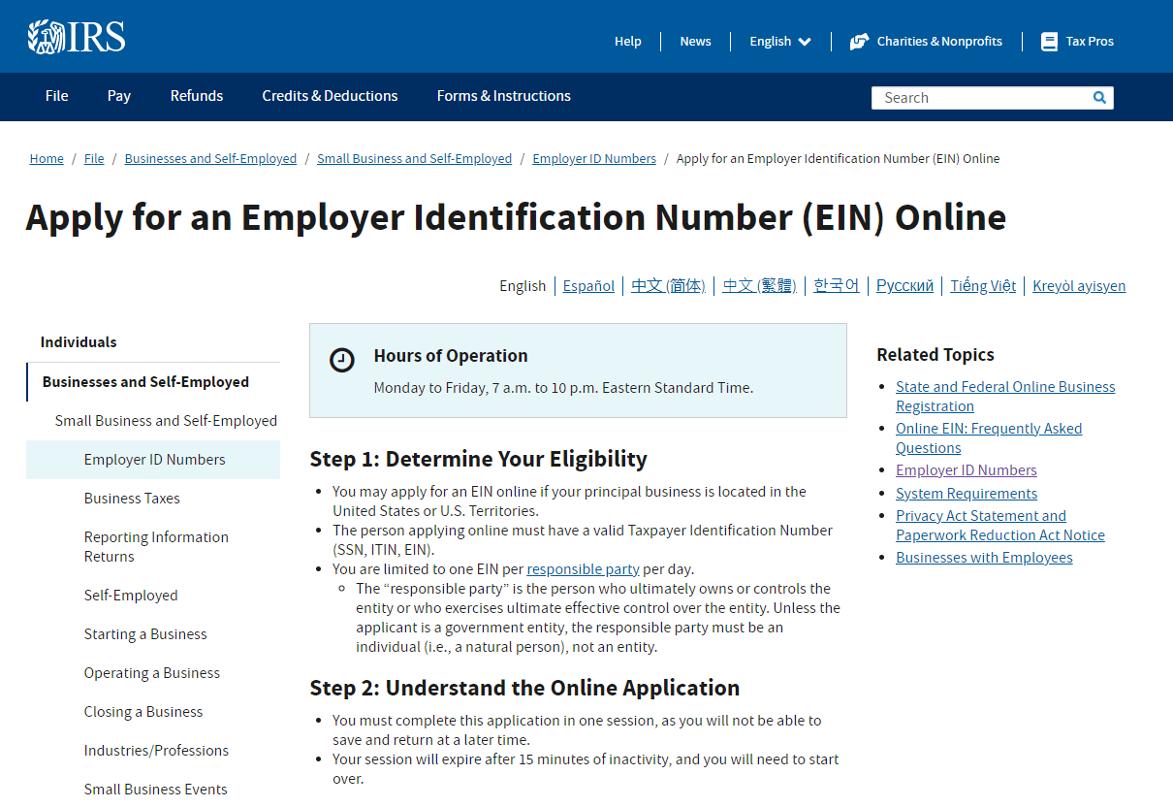Focus the Search input field
Image resolution: width=1173 pixels, height=807 pixels.
[x=980, y=97]
